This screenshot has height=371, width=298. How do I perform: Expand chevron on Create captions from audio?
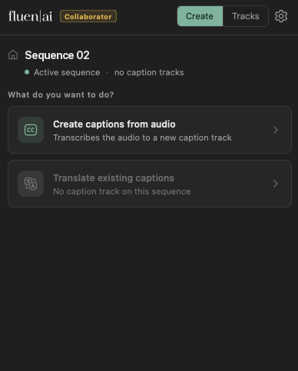tap(276, 130)
